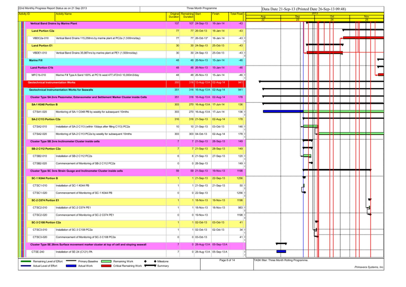Image resolution: width=406 pixels, height=287 pixels.
Task: Click activity ID CTSA1-020
Action: 40,112
